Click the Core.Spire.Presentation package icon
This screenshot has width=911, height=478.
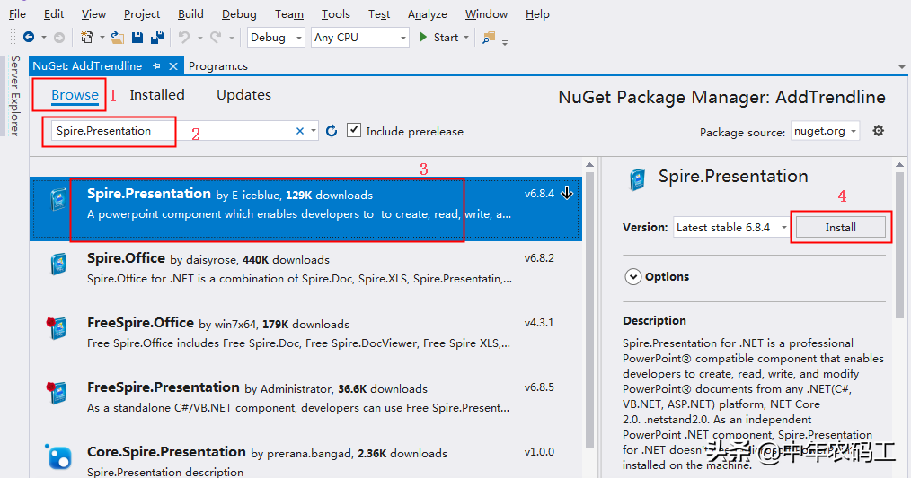[58, 456]
